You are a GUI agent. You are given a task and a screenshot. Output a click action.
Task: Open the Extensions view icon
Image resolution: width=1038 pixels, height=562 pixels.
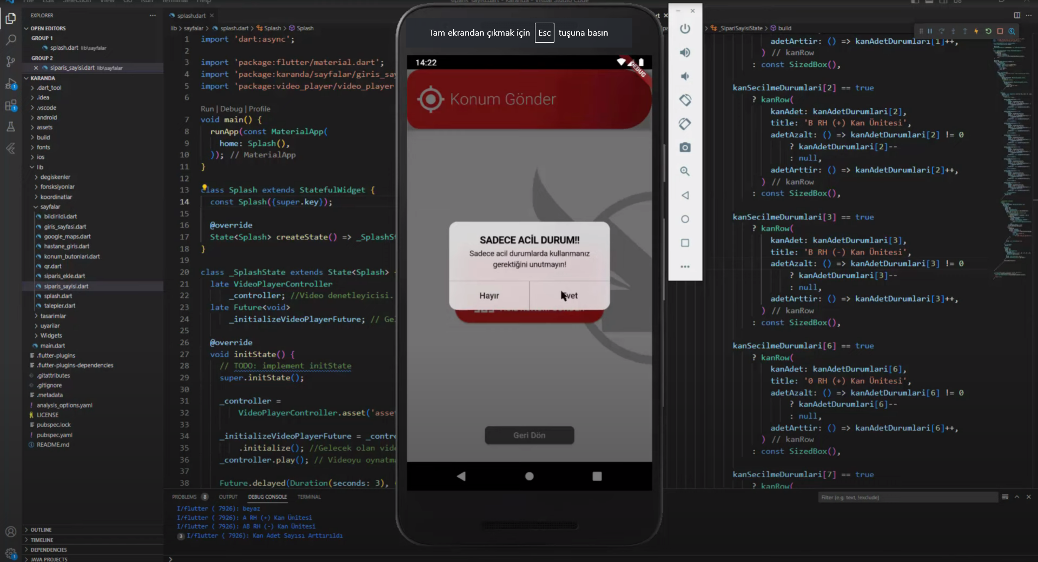[x=10, y=105]
